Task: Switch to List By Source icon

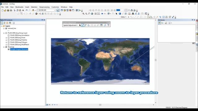Action: tap(5, 23)
